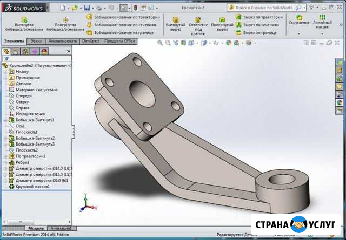Select the Вытянутая бобышка/основание tool

24,24
